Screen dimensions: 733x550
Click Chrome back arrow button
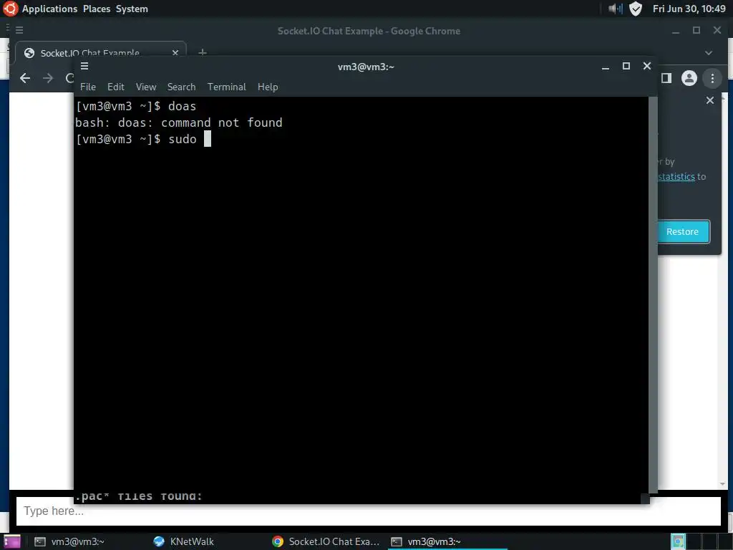(25, 78)
